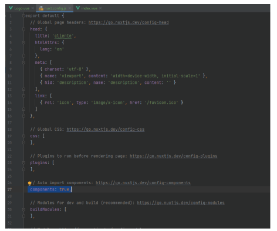Fold the meta array
277x231 pixels.
pyautogui.click(x=23, y=63)
